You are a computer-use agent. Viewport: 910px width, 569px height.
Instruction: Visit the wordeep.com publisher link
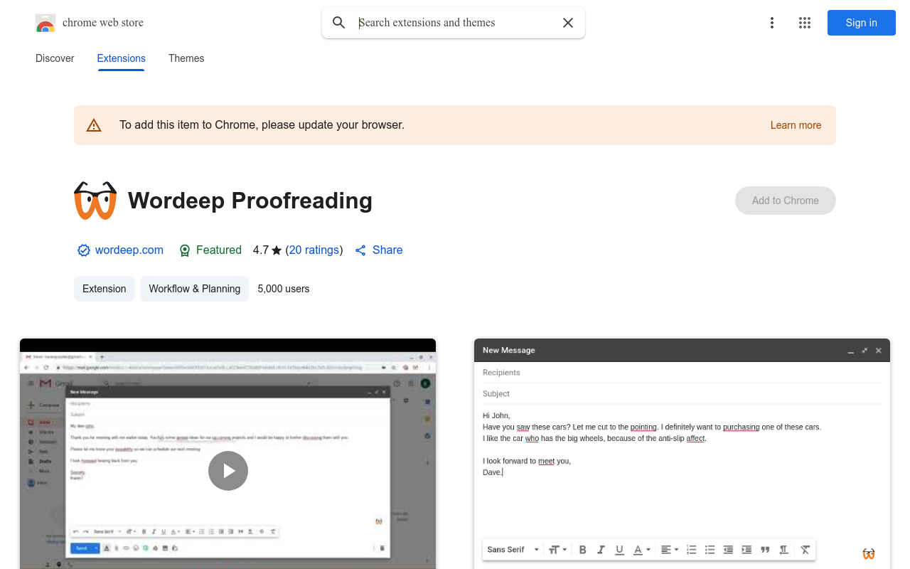coord(129,250)
